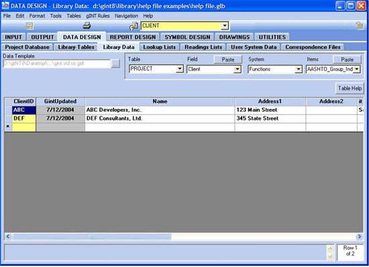This screenshot has width=369, height=267.
Task: Click the object selector icon beside CLIENT box
Action: pyautogui.click(x=134, y=26)
